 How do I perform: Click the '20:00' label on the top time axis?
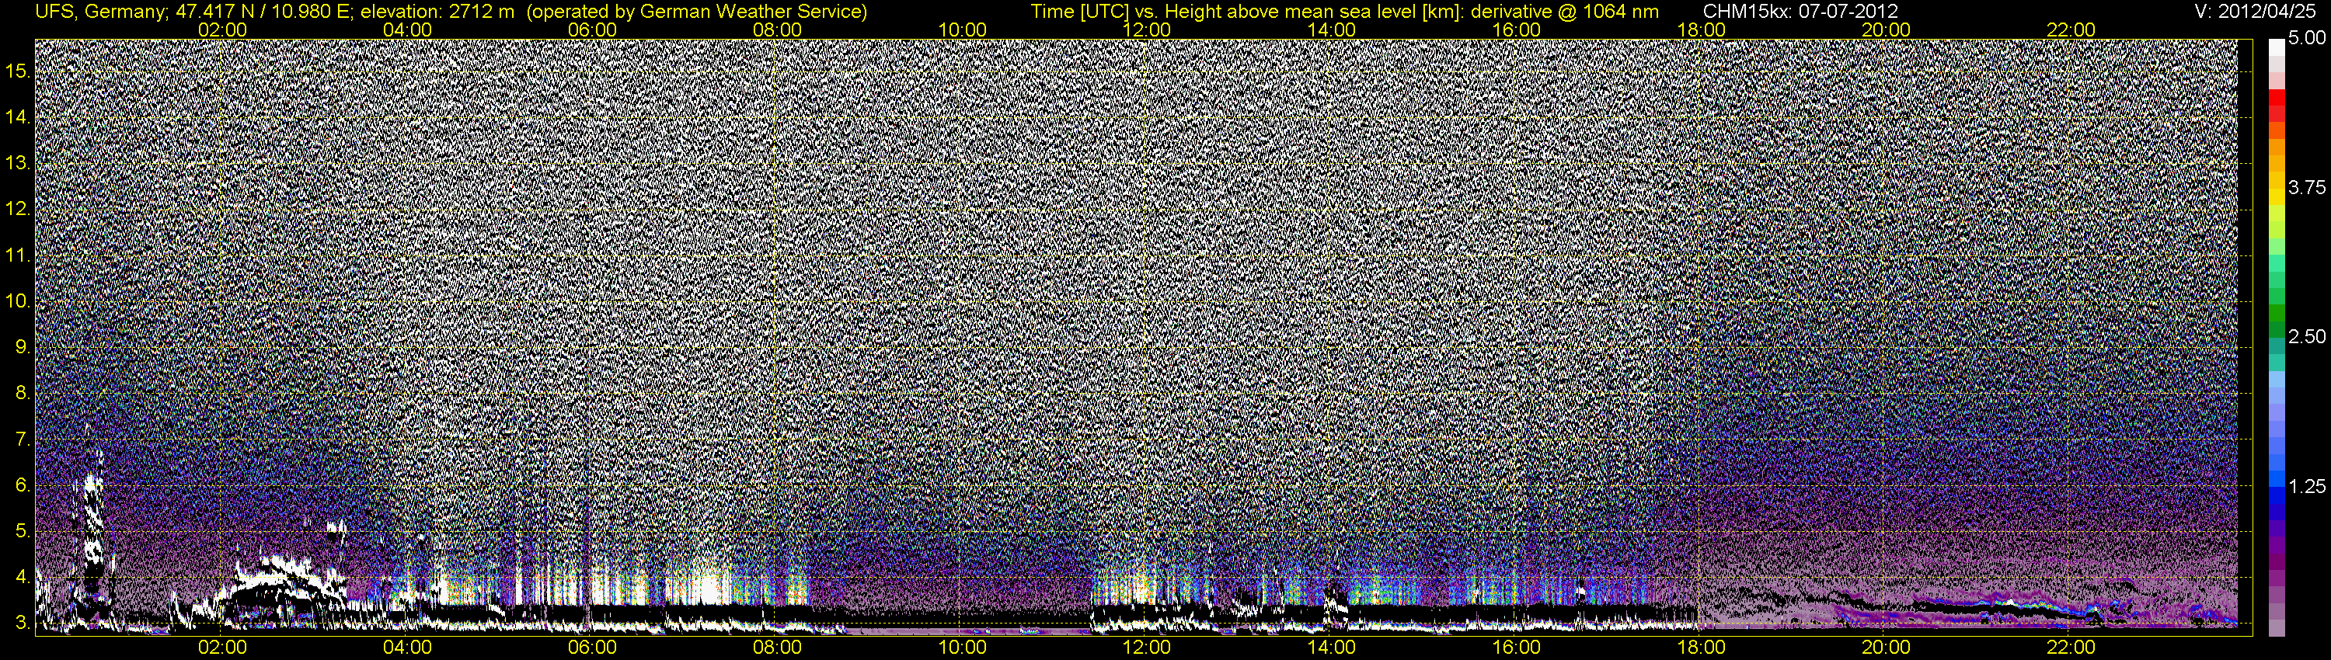(1886, 31)
